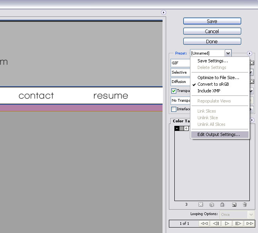Viewport: 258px width, 233px height.
Task: Click the web-safe shift cube icon
Action: [x=211, y=204]
